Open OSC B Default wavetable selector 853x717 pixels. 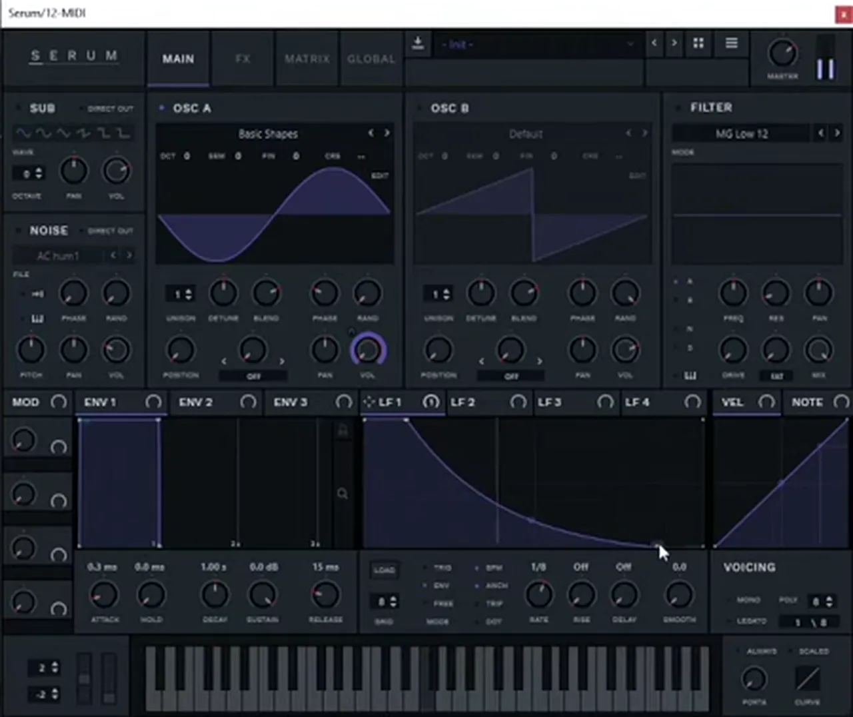526,134
